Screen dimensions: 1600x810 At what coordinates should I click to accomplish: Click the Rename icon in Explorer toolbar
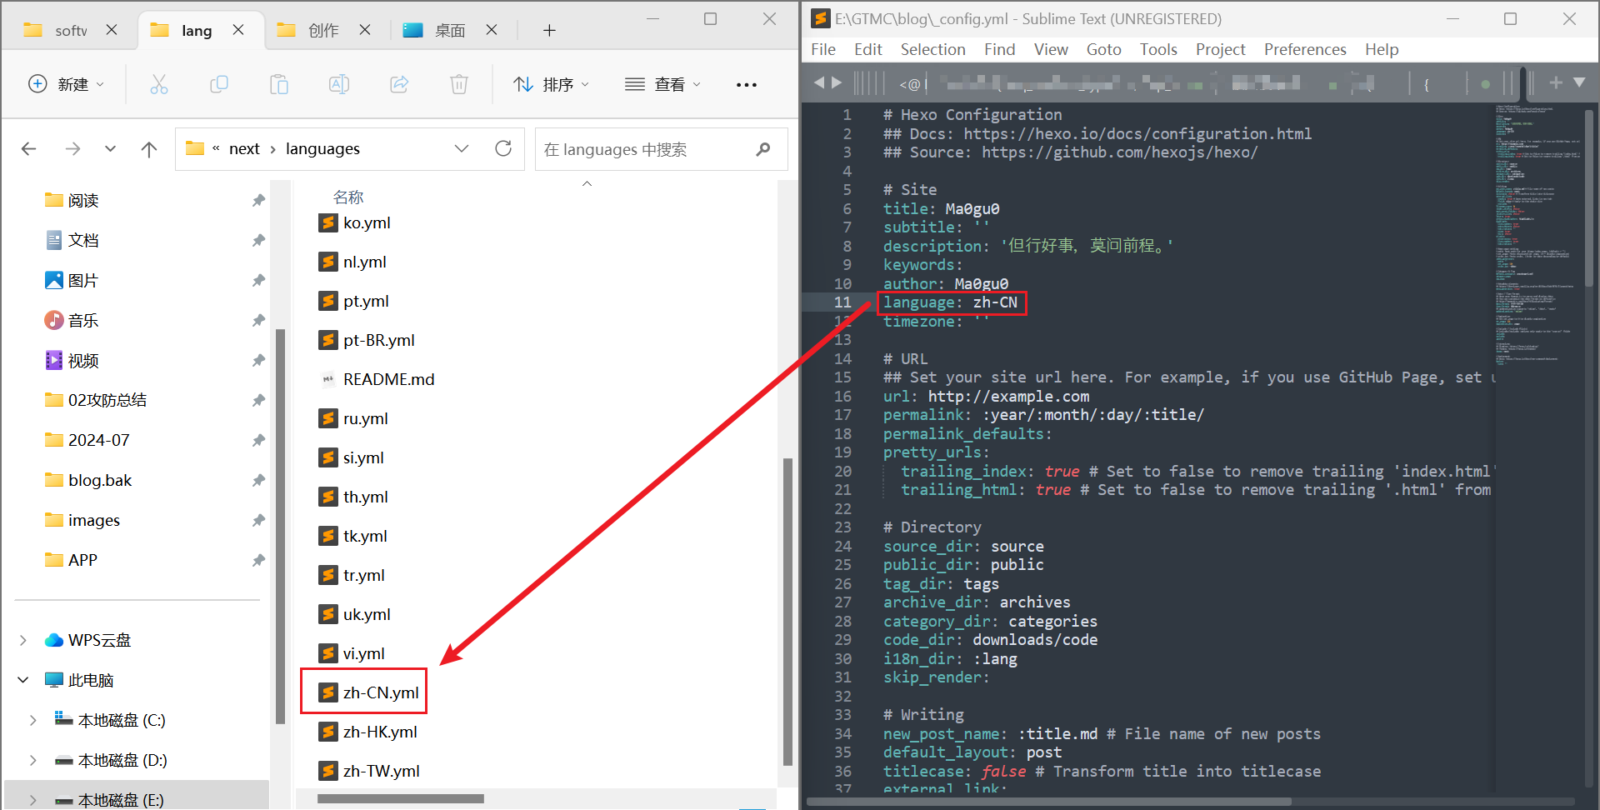(x=339, y=84)
